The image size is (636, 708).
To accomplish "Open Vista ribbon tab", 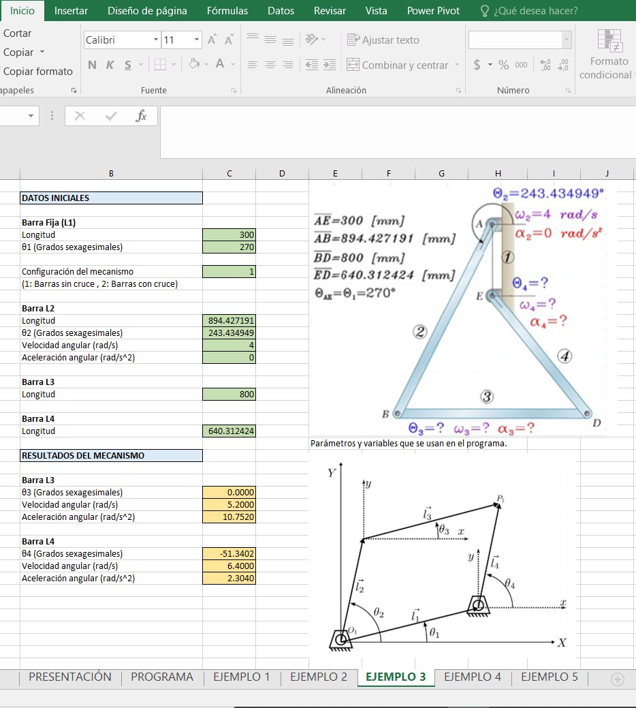I will [x=376, y=11].
